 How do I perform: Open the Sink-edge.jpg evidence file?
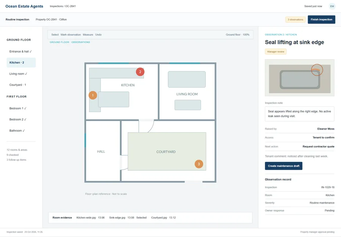(128, 218)
